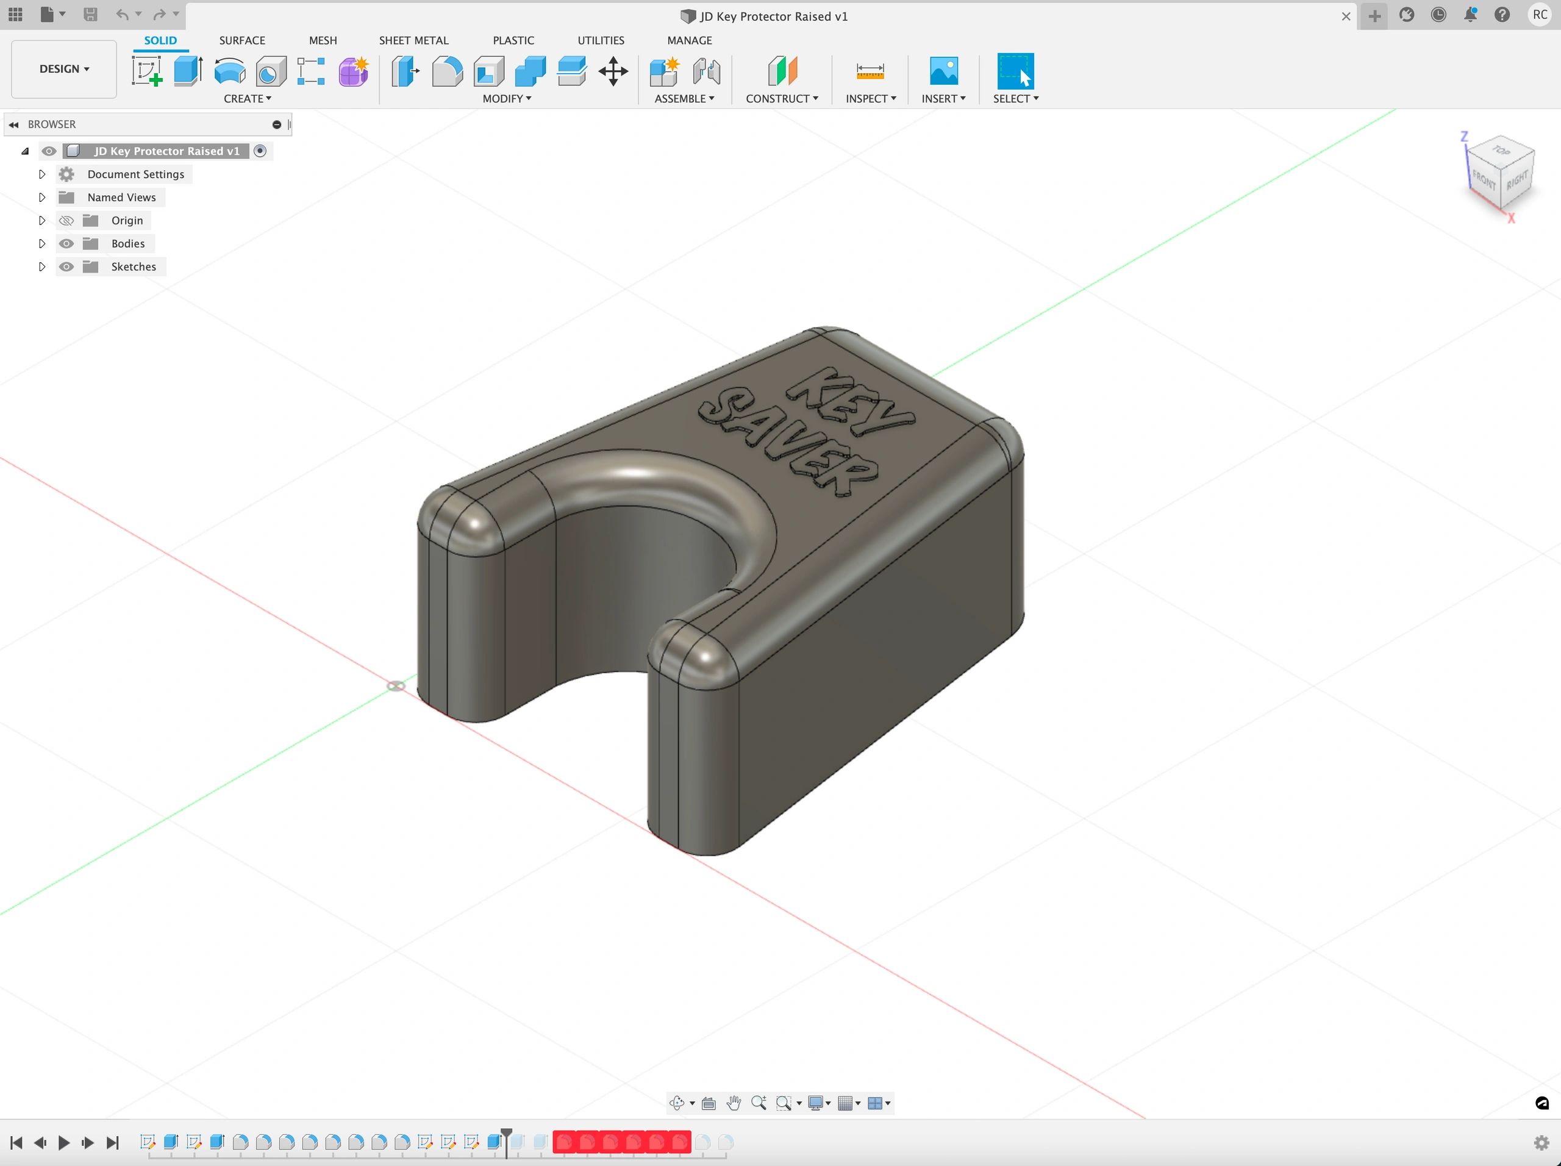
Task: Switch to the SHEET METAL tab
Action: tap(413, 40)
